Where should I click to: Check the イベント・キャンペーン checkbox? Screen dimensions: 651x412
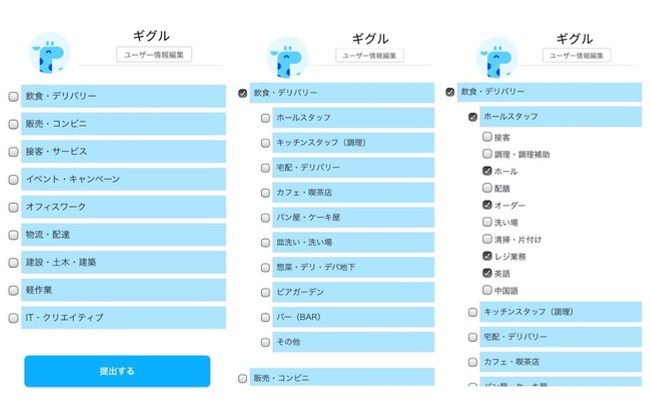coord(14,180)
